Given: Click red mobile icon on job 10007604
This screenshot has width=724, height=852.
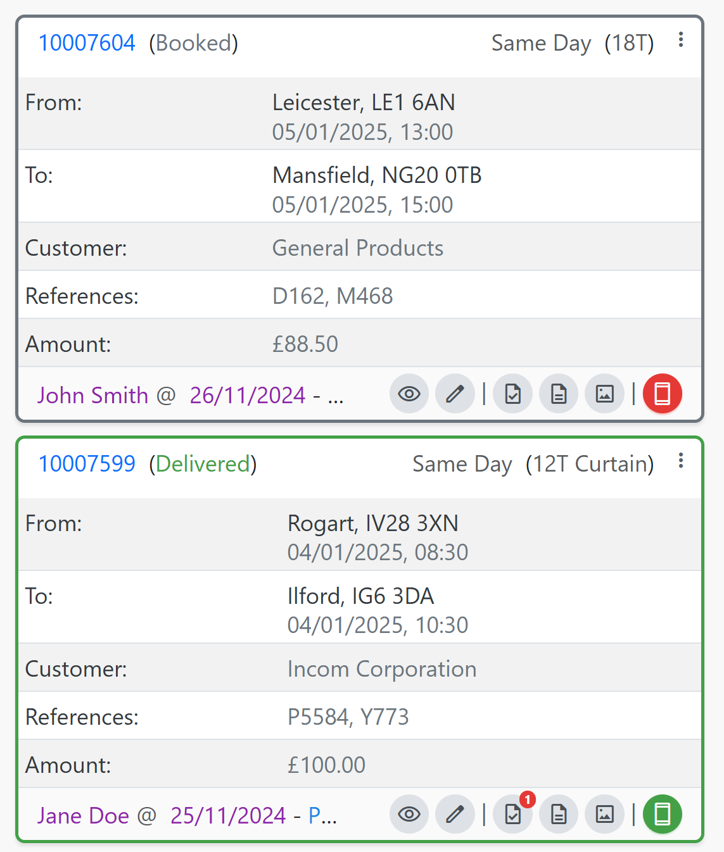Looking at the screenshot, I should [663, 394].
